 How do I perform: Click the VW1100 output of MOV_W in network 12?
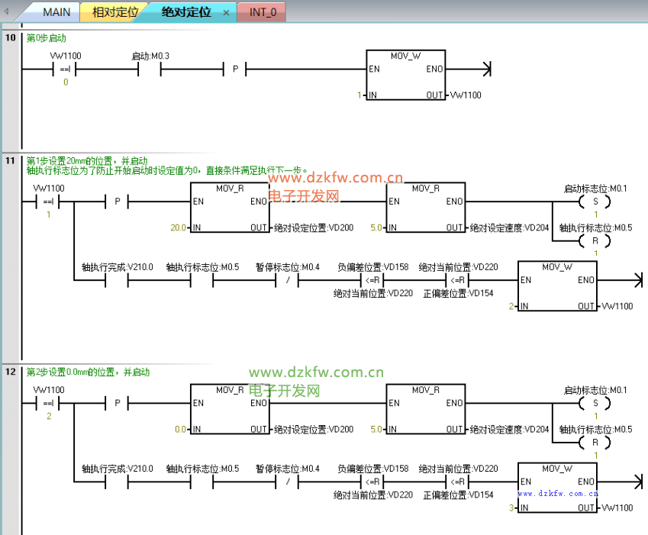617,508
